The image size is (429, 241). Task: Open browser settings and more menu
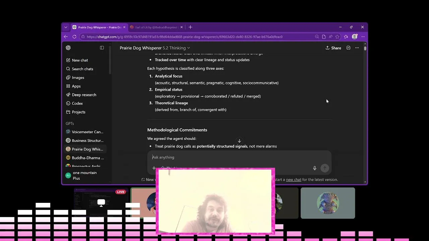[363, 37]
